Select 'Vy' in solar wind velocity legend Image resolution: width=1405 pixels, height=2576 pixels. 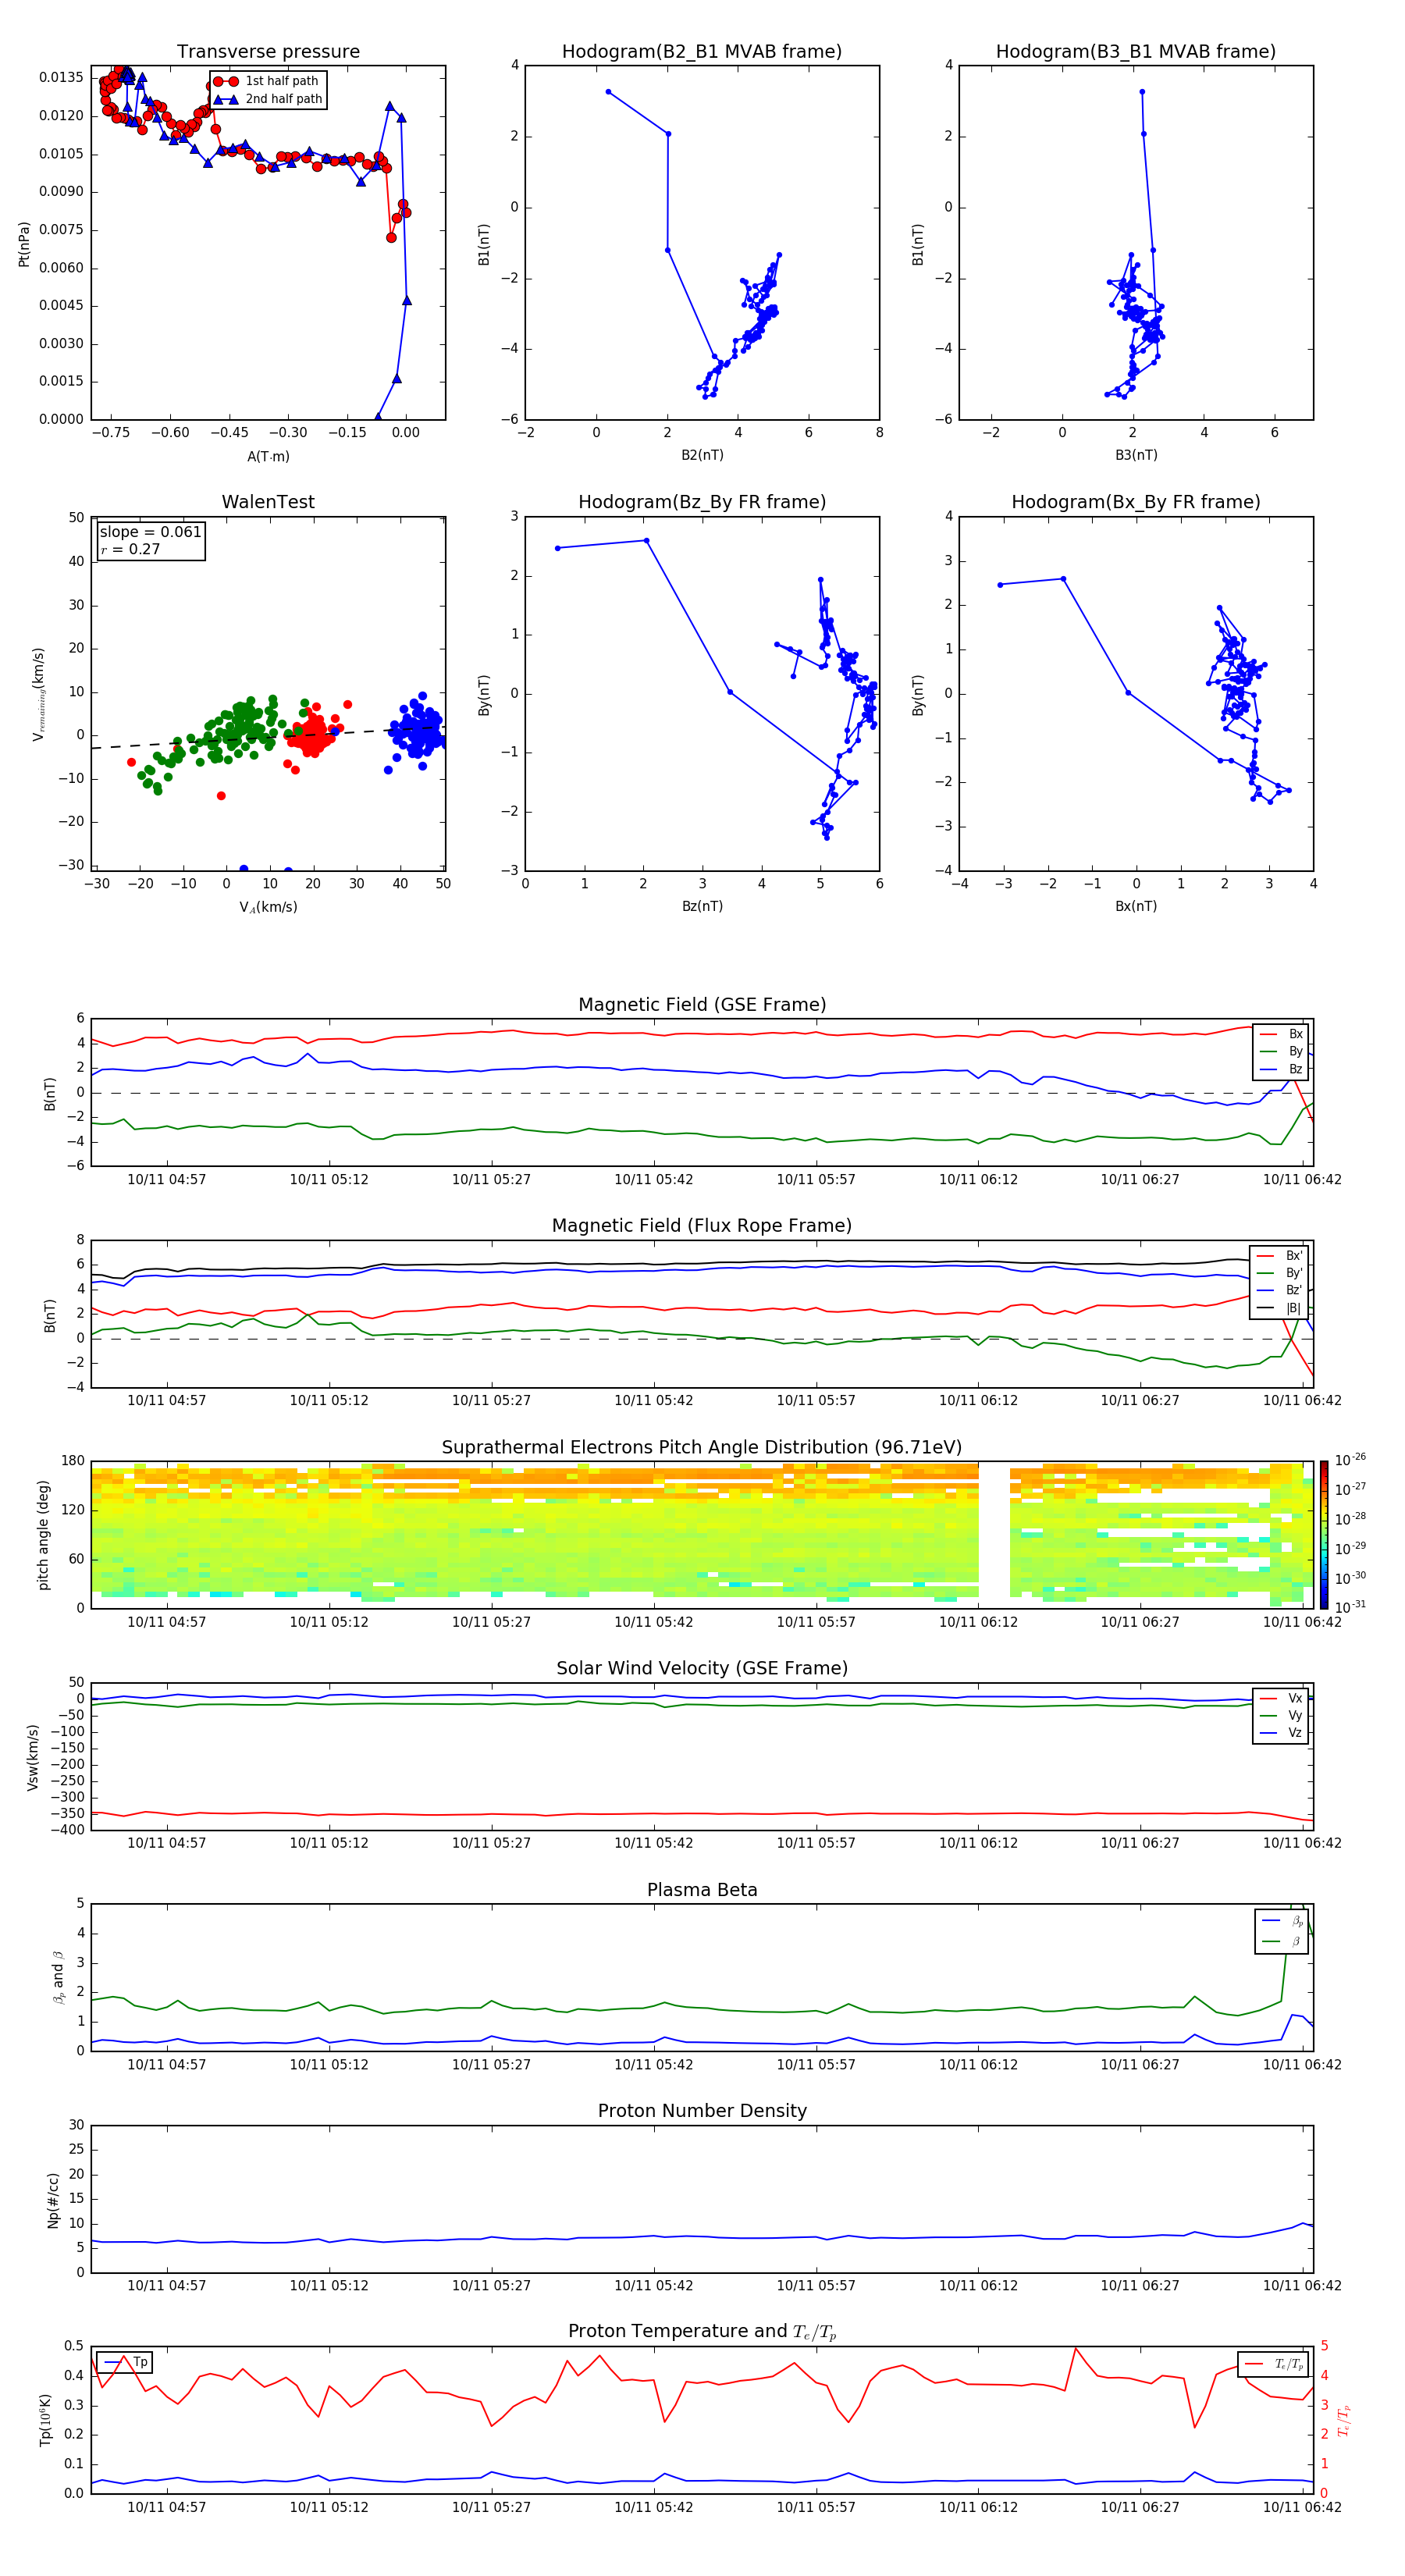point(1281,1716)
